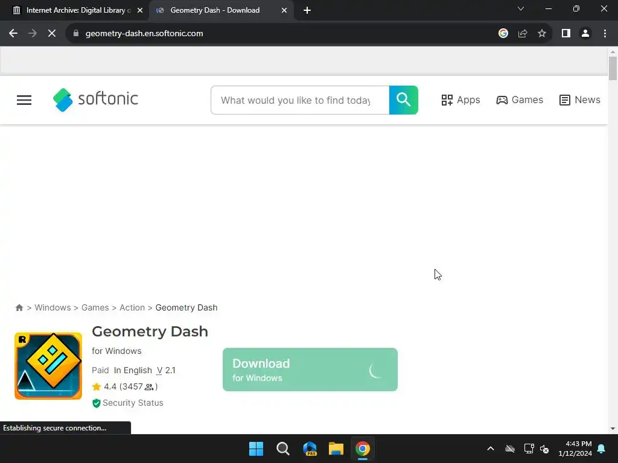Image resolution: width=618 pixels, height=463 pixels.
Task: Open the Games section
Action: [520, 100]
